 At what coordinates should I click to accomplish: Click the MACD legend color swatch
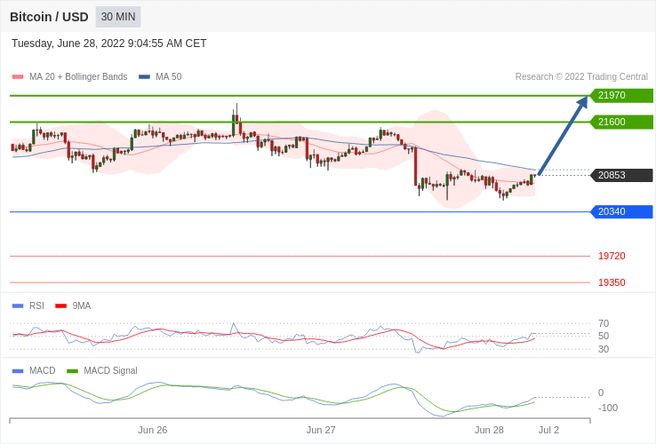coord(18,371)
